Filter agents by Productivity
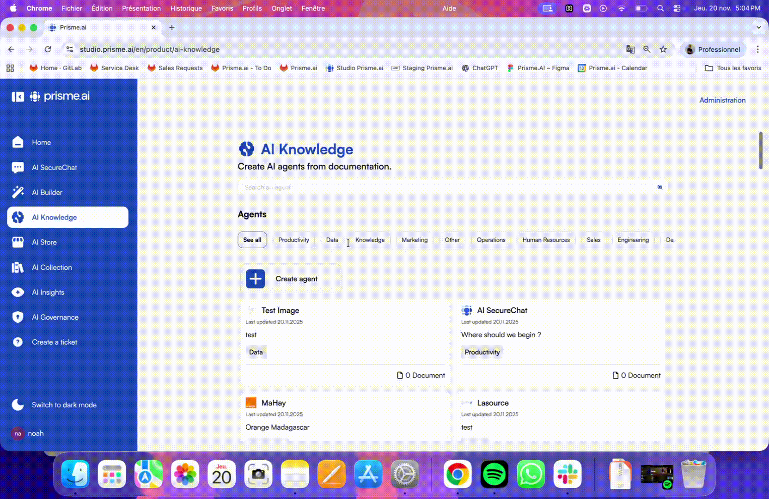Screen dimensions: 769x499 [293, 240]
